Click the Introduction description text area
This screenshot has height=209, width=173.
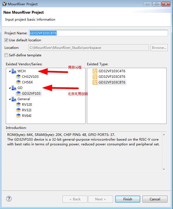pos(84,152)
